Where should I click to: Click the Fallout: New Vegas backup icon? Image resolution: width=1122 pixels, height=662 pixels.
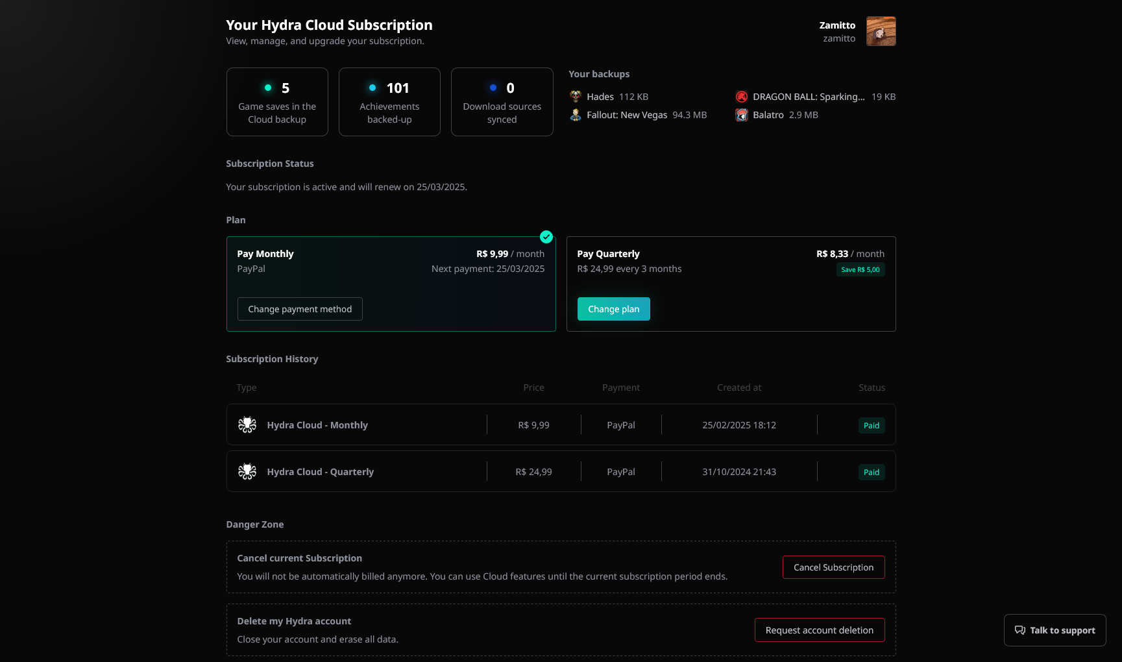coord(576,115)
